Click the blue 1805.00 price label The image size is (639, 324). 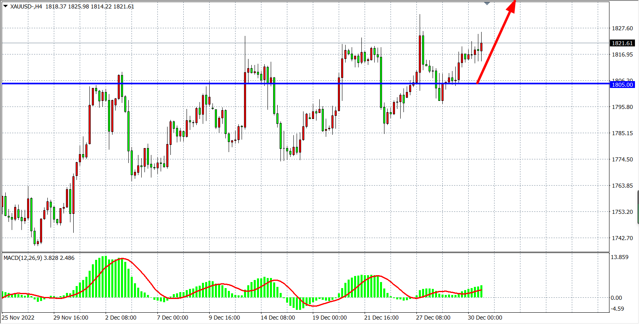tap(622, 85)
